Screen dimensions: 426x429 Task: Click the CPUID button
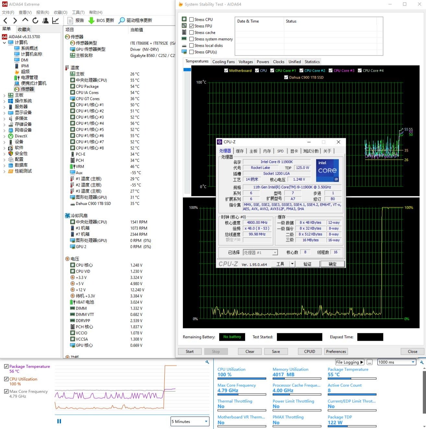pyautogui.click(x=310, y=351)
